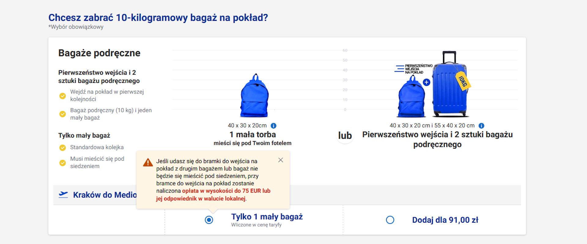Click the '1 mała torba' option heading
Screen dimensions: 587x244
[253, 135]
